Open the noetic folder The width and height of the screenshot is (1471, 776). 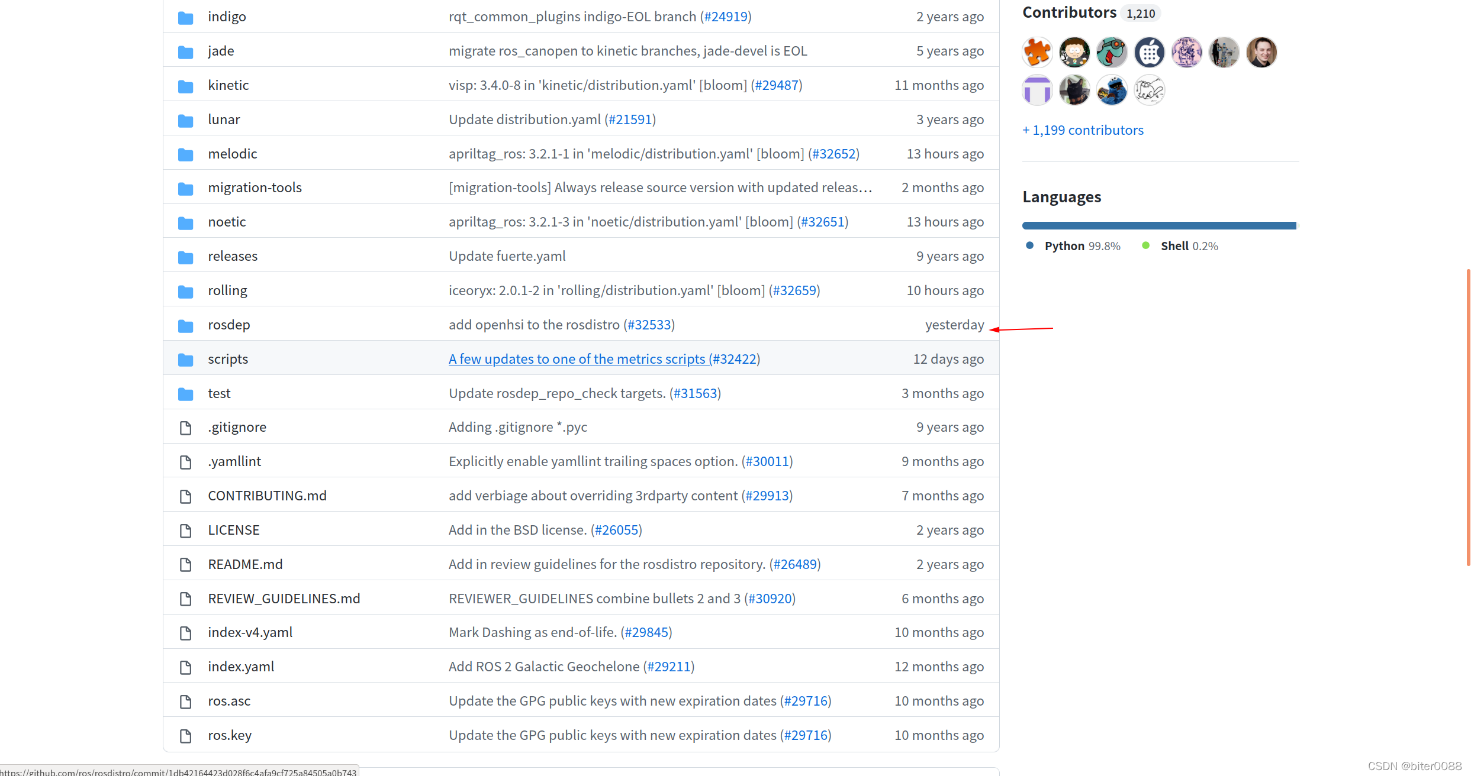coord(227,222)
